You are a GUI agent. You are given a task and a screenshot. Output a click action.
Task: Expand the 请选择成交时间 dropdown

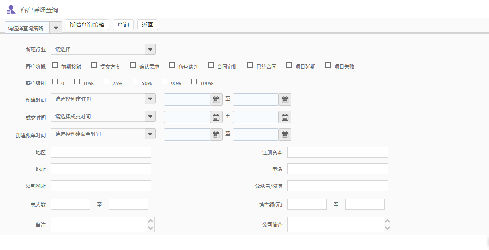(150, 116)
